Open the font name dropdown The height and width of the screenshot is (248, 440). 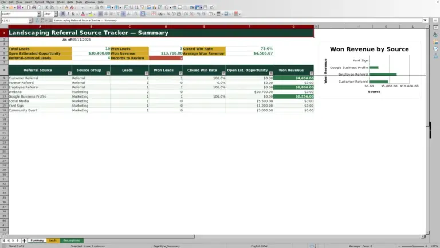39,14
